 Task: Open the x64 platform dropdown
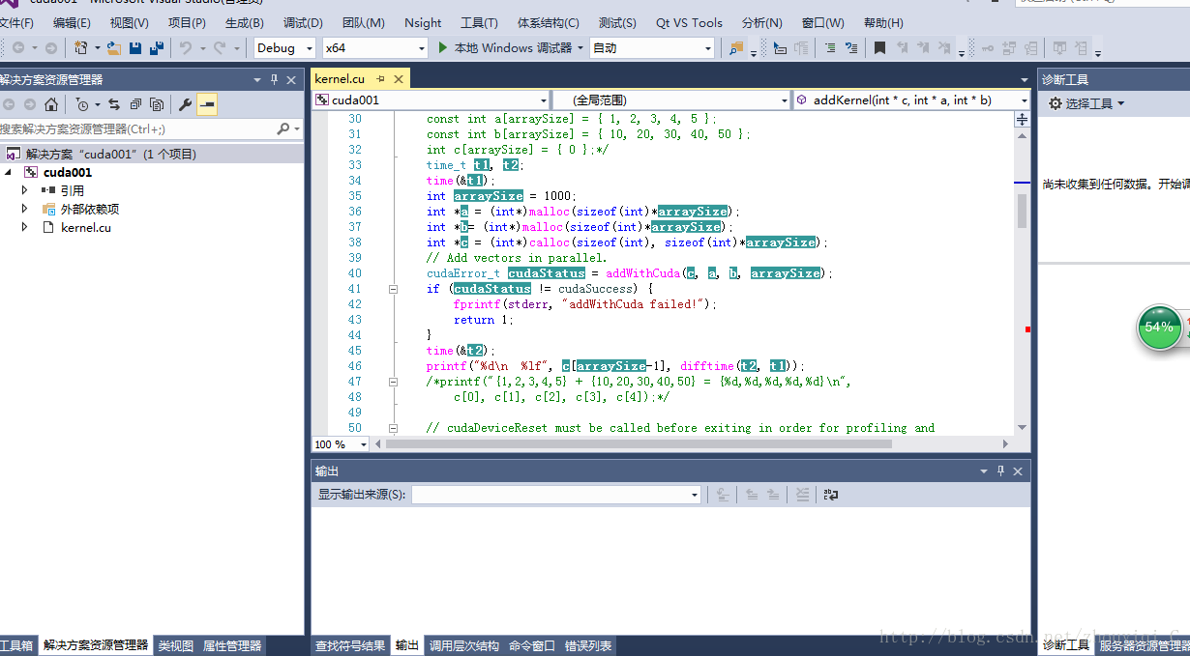coord(421,47)
